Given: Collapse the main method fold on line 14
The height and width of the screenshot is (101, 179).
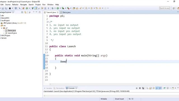Looking at the screenshot, I should (x=48, y=56).
